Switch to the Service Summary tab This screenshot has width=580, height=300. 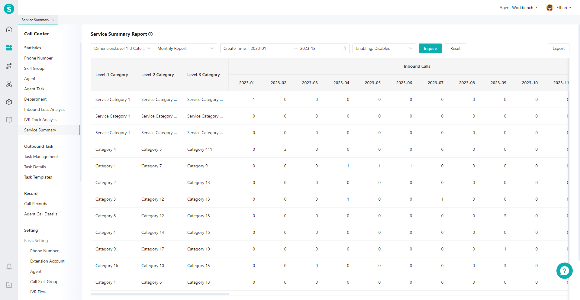click(x=35, y=20)
